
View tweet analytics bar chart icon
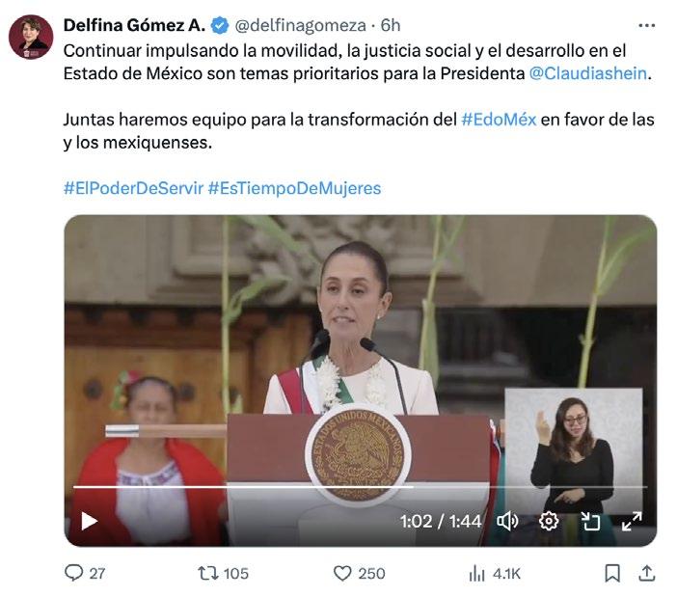coord(476,574)
